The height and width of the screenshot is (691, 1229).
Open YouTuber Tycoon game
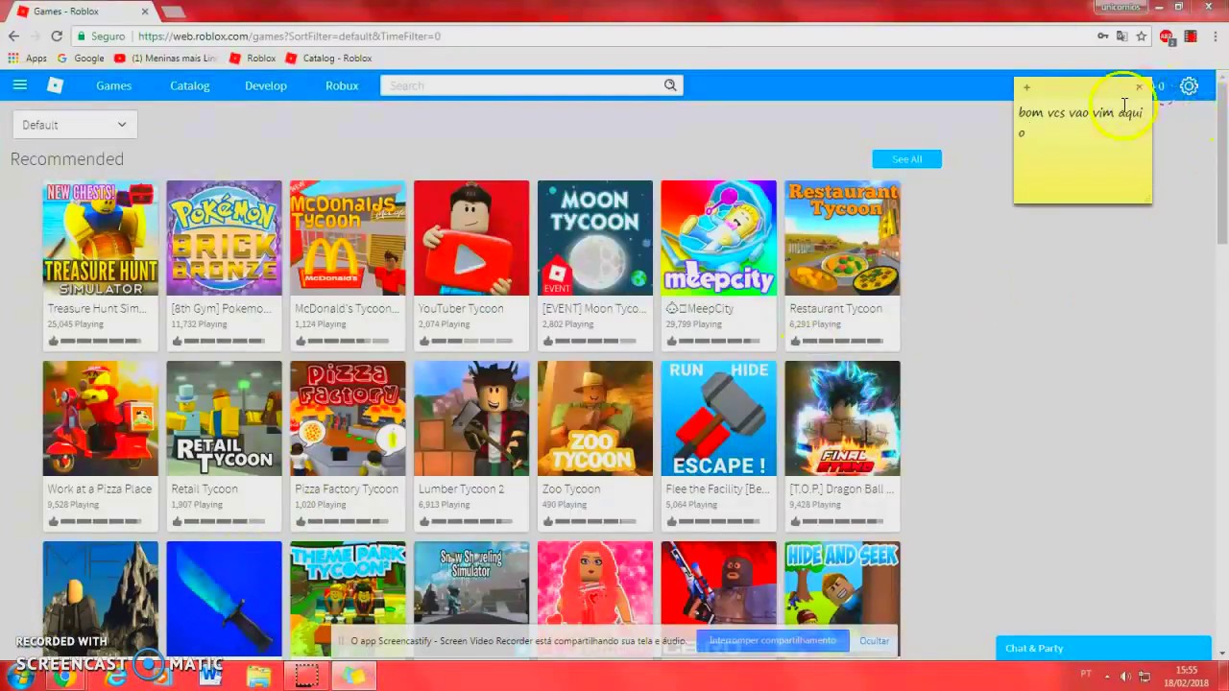tap(471, 265)
